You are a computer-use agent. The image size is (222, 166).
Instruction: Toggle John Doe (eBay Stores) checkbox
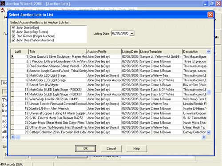point(13,32)
